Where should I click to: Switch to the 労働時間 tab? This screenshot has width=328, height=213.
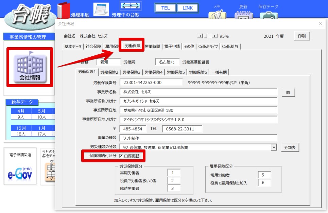tap(153, 47)
